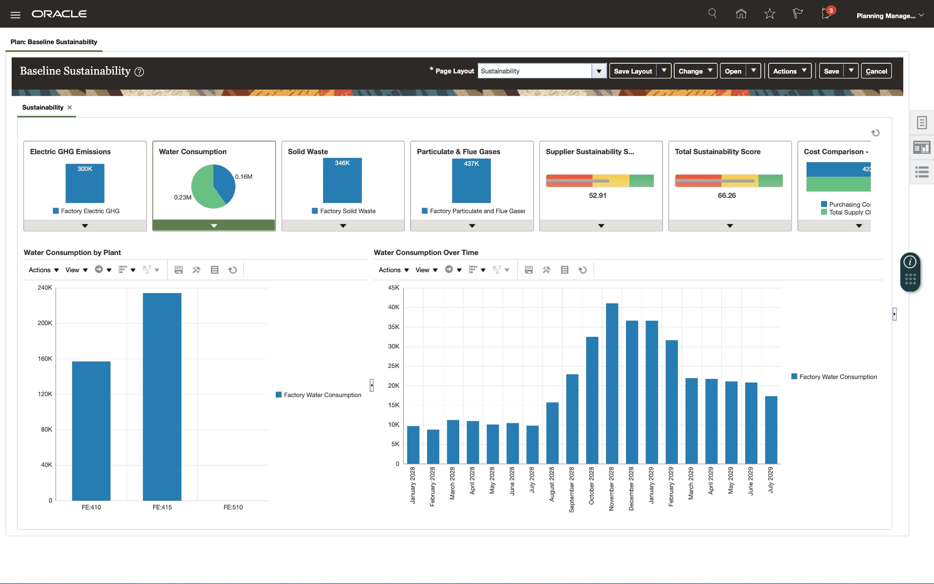
Task: Close the Sustainability tab
Action: pyautogui.click(x=70, y=108)
